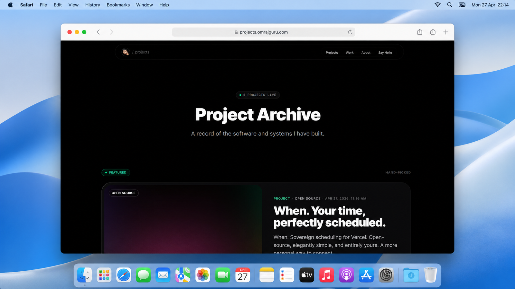Open the Safari menu
515x289 pixels.
[26, 5]
